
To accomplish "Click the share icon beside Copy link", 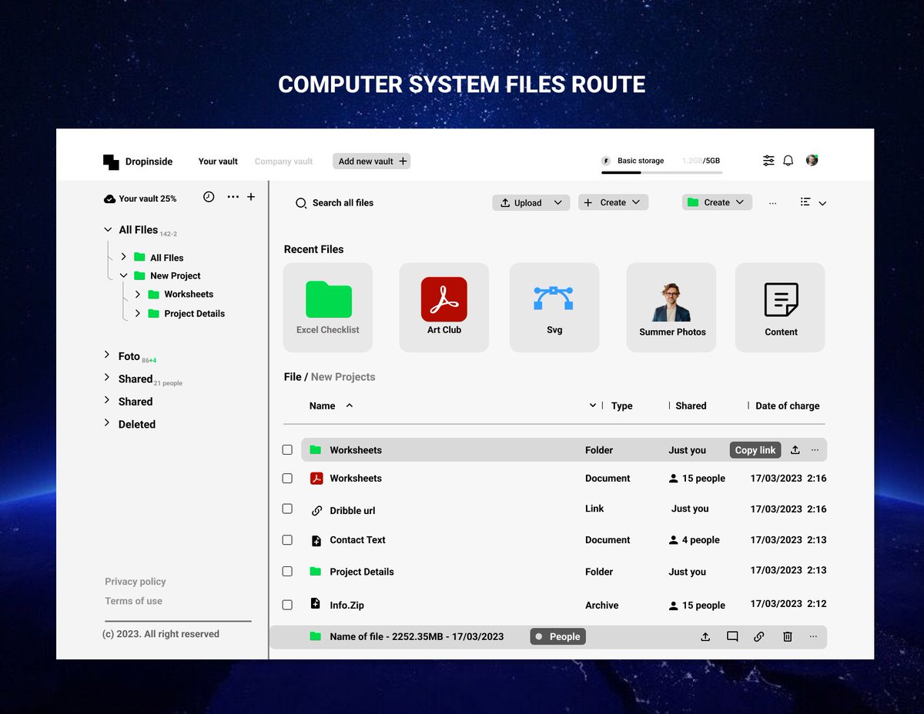I will (x=795, y=450).
